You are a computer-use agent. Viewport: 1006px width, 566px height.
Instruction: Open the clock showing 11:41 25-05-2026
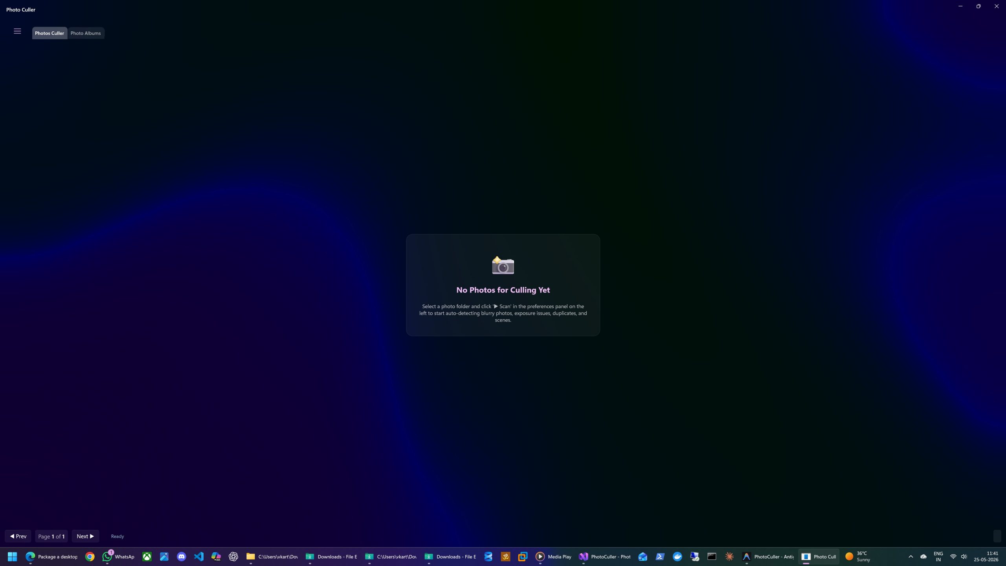click(986, 557)
